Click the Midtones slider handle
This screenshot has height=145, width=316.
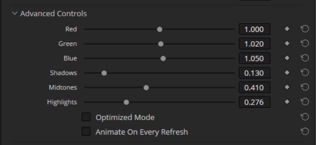146,88
